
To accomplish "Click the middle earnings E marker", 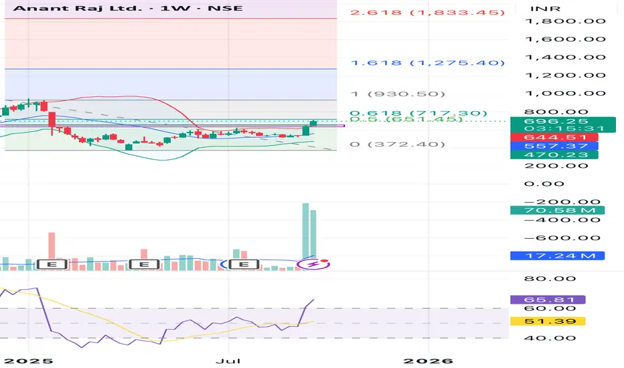I will click(144, 264).
